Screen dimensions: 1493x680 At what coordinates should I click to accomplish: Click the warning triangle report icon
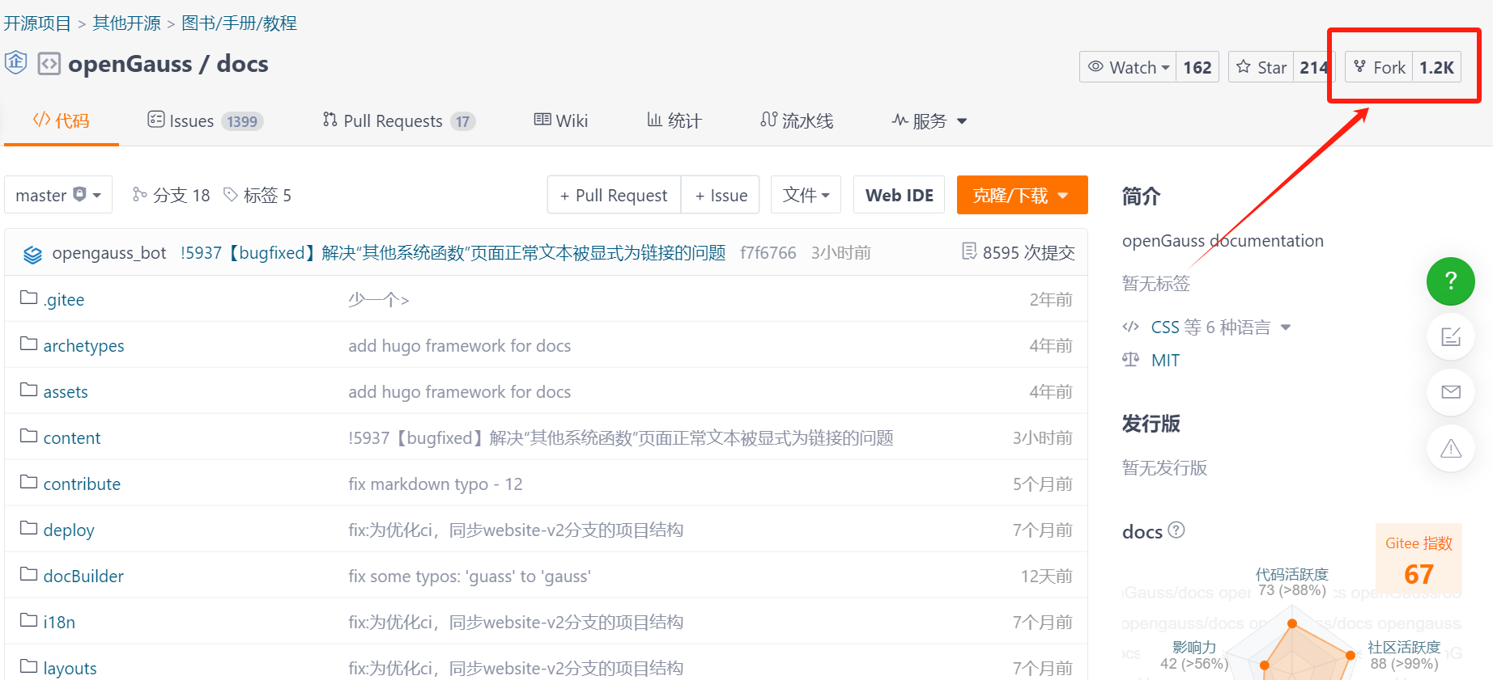pyautogui.click(x=1450, y=448)
